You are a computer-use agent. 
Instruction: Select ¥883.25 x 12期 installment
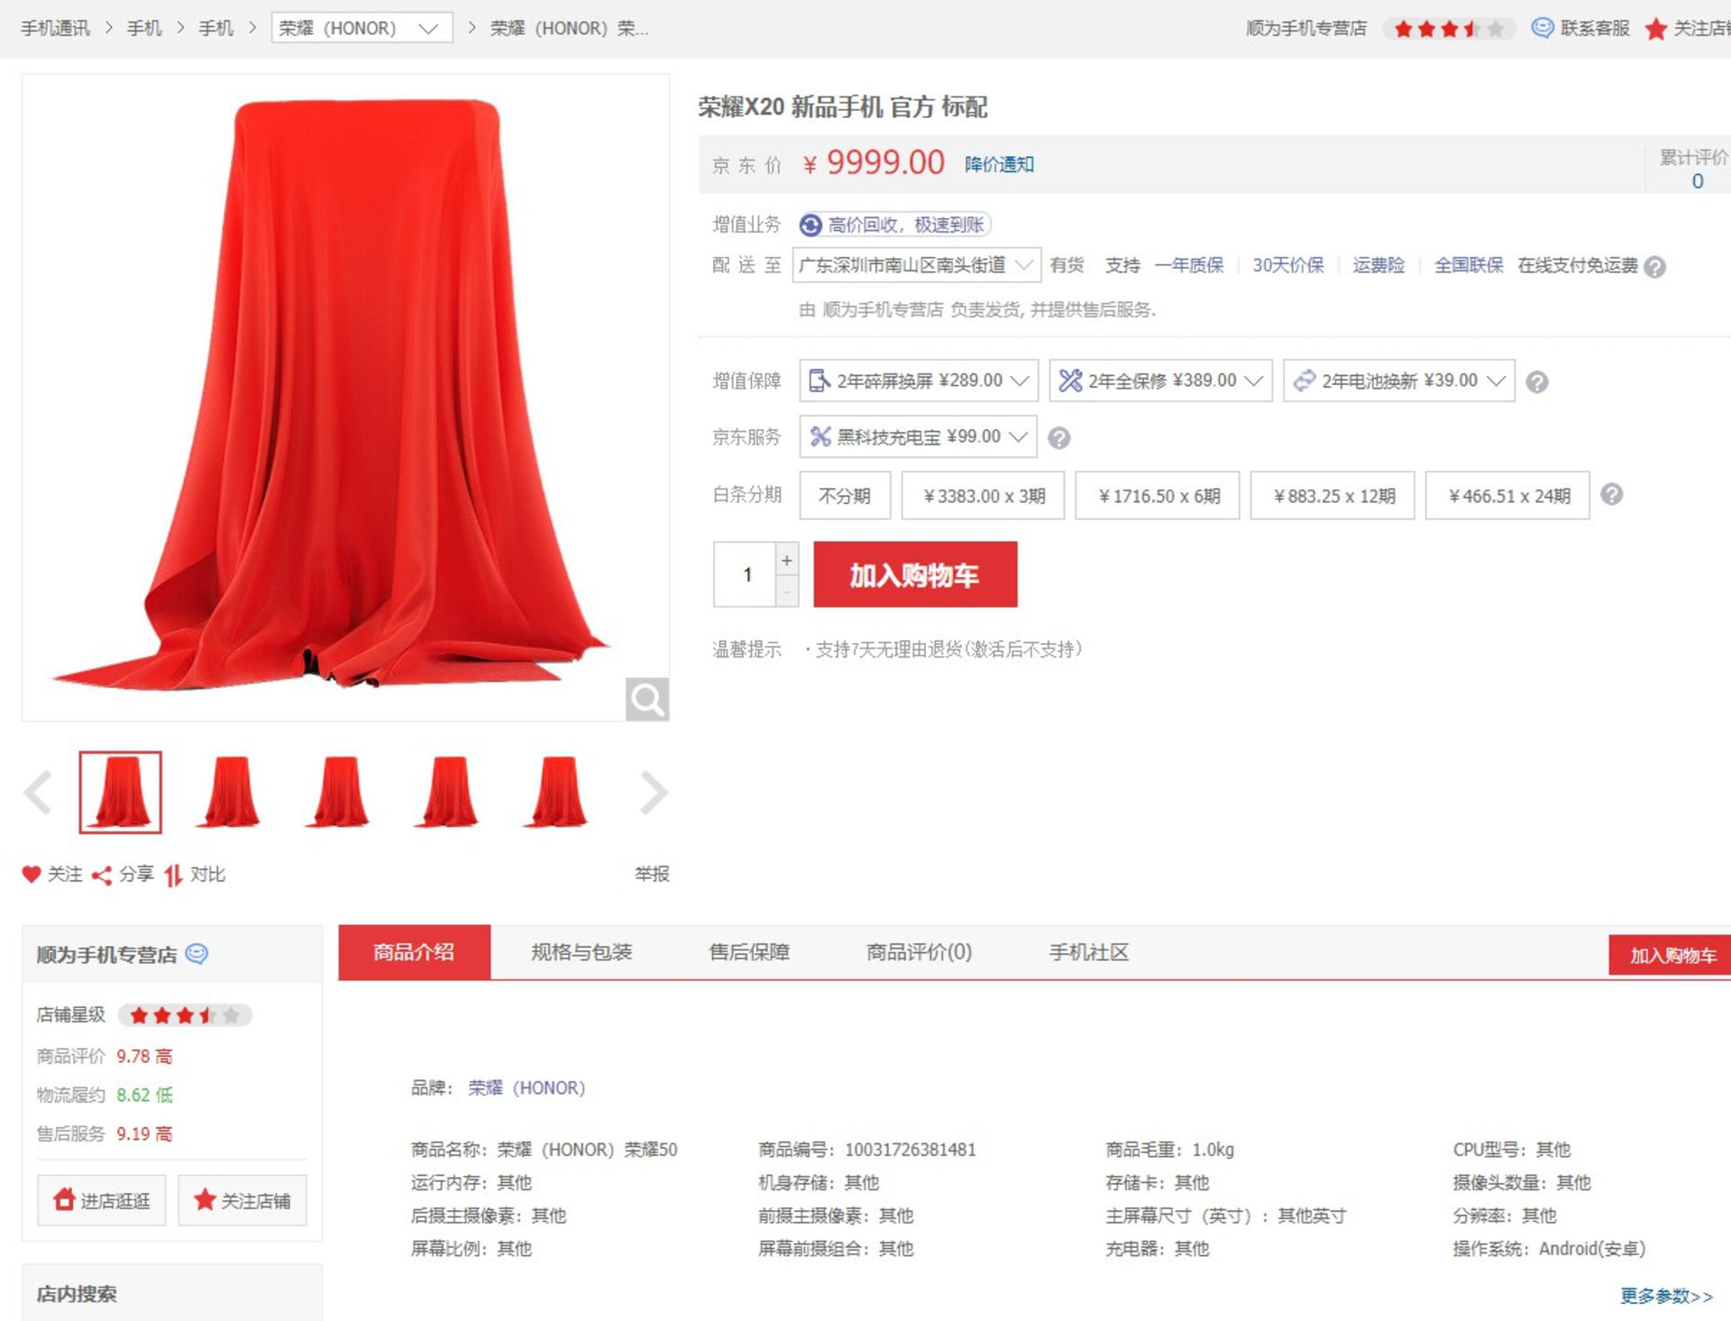tap(1333, 496)
